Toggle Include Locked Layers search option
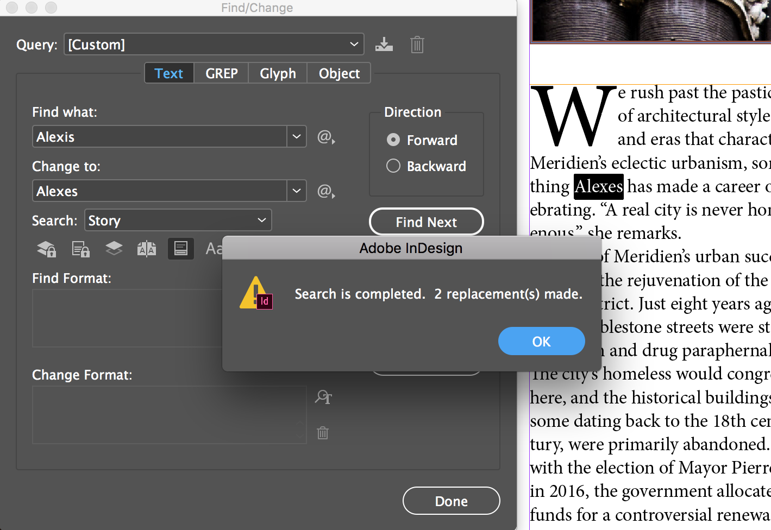 46,249
